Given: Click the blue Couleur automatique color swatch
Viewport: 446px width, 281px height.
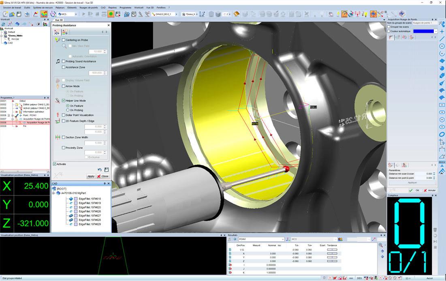Looking at the screenshot, I should coord(423,31).
